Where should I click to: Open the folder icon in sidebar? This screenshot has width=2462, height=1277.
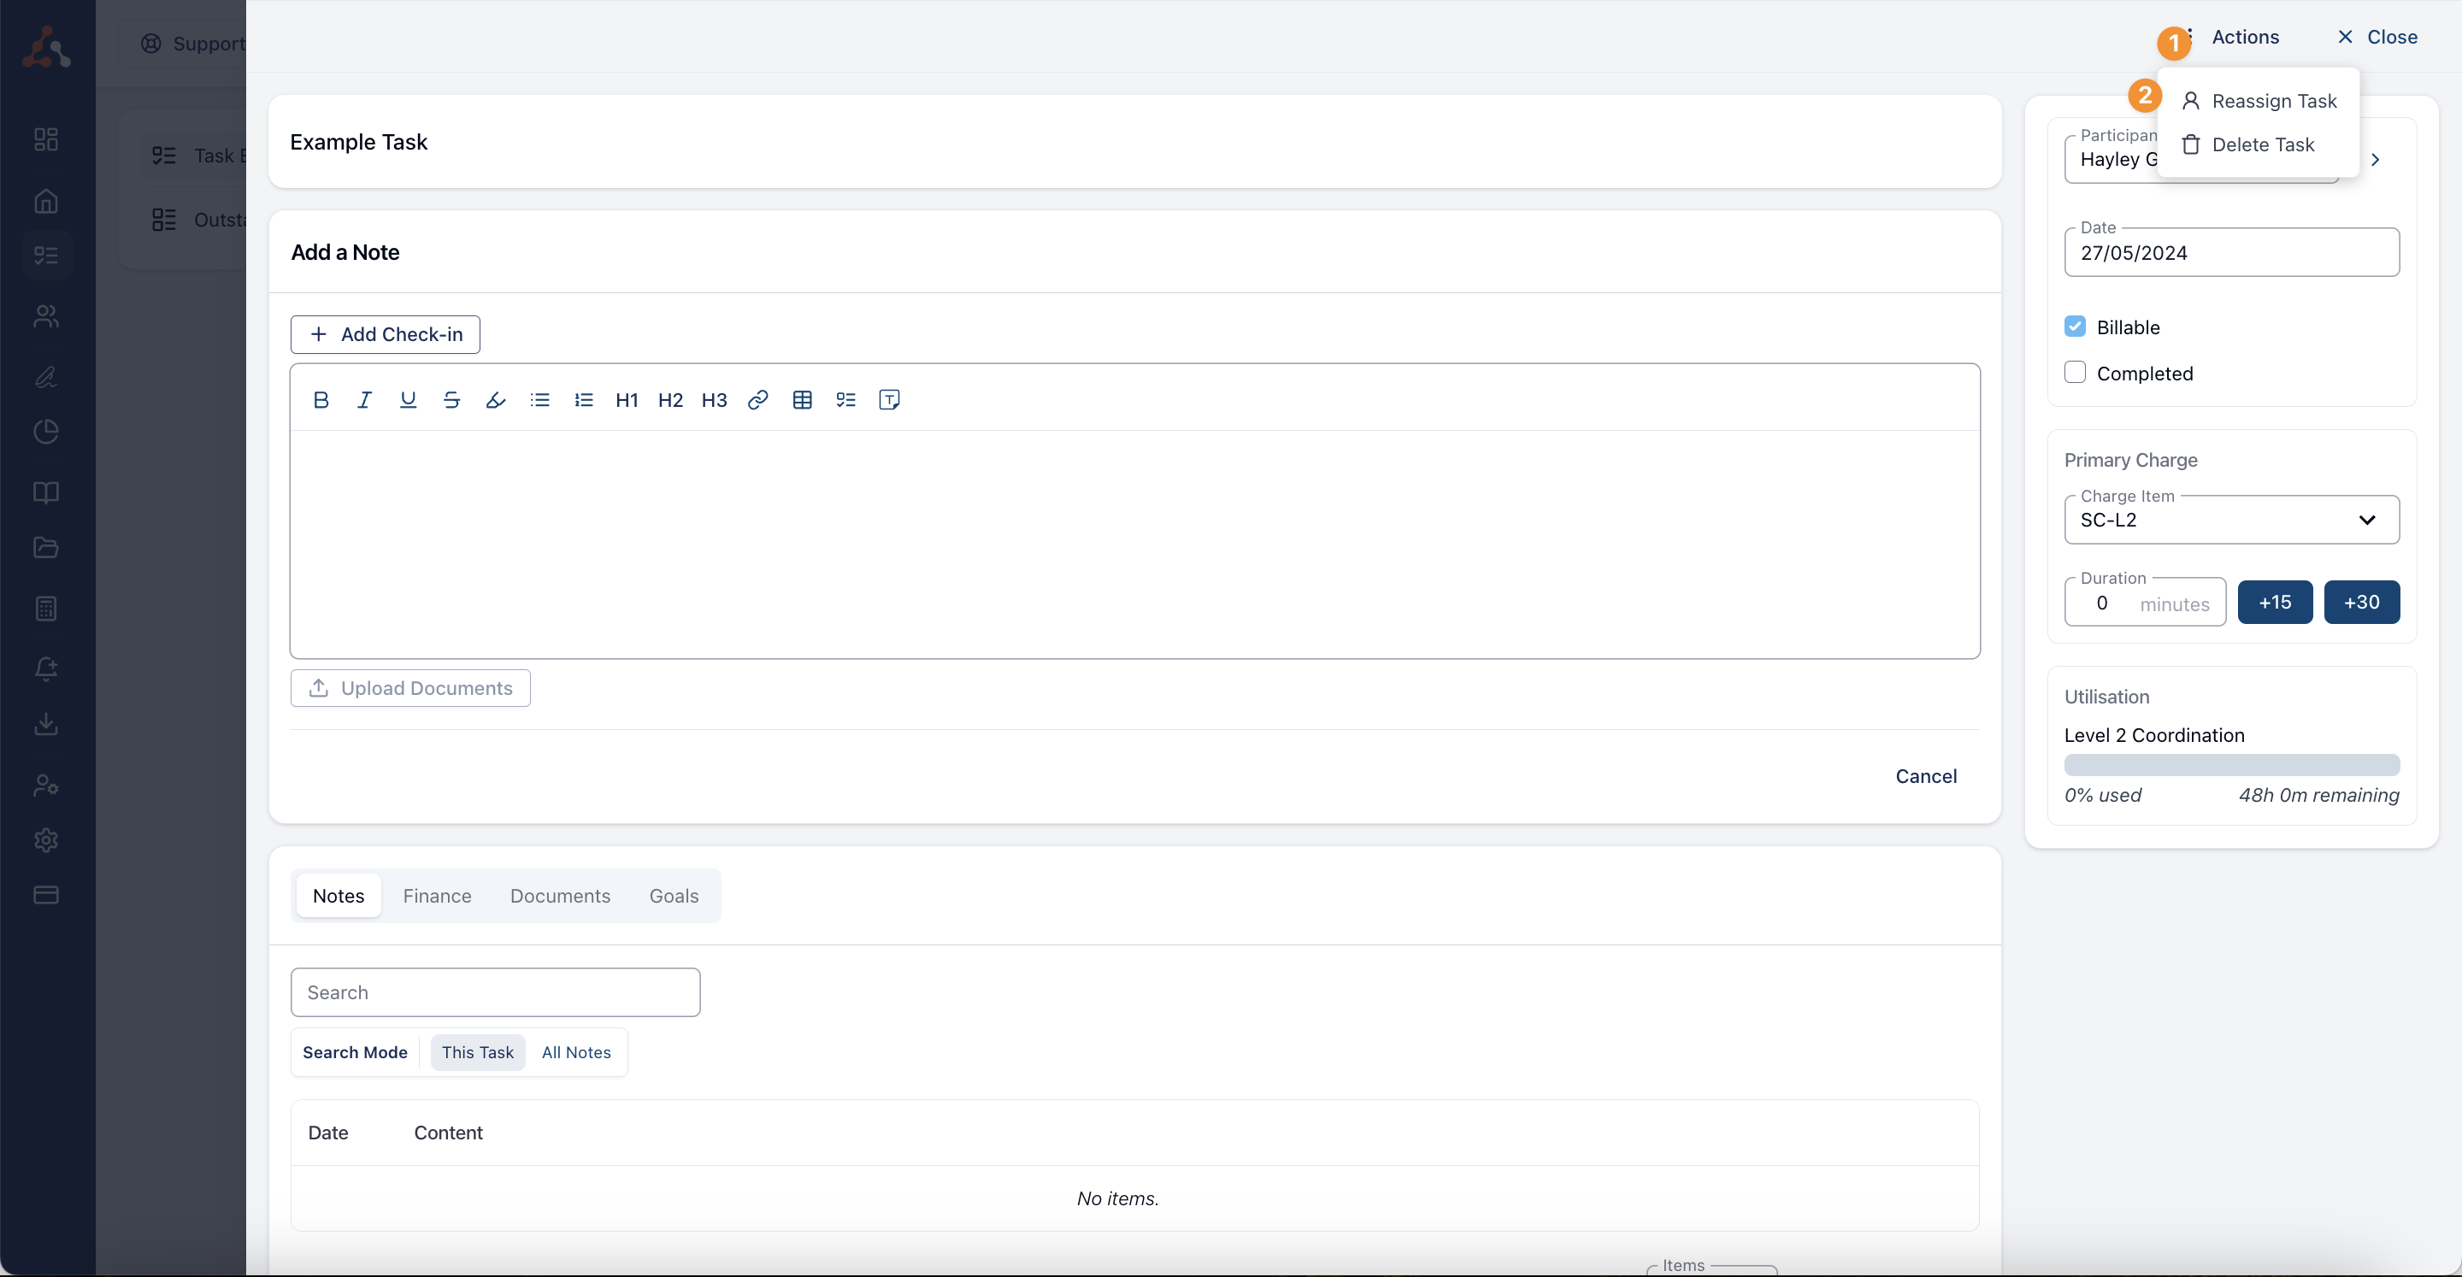coord(46,548)
